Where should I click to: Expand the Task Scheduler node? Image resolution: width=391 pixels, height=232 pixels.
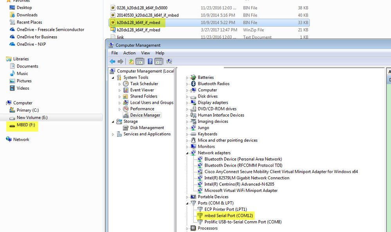119,84
